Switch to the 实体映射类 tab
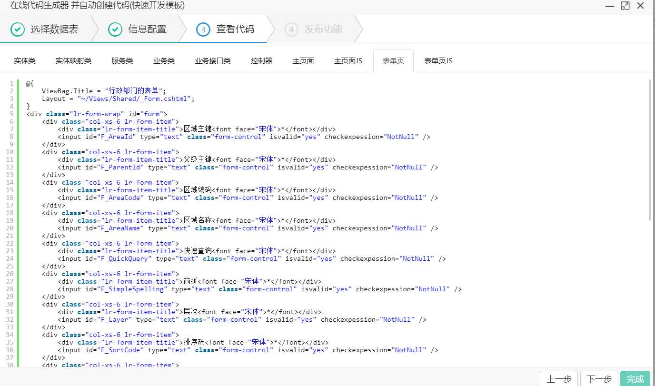Image resolution: width=655 pixels, height=386 pixels. click(73, 61)
